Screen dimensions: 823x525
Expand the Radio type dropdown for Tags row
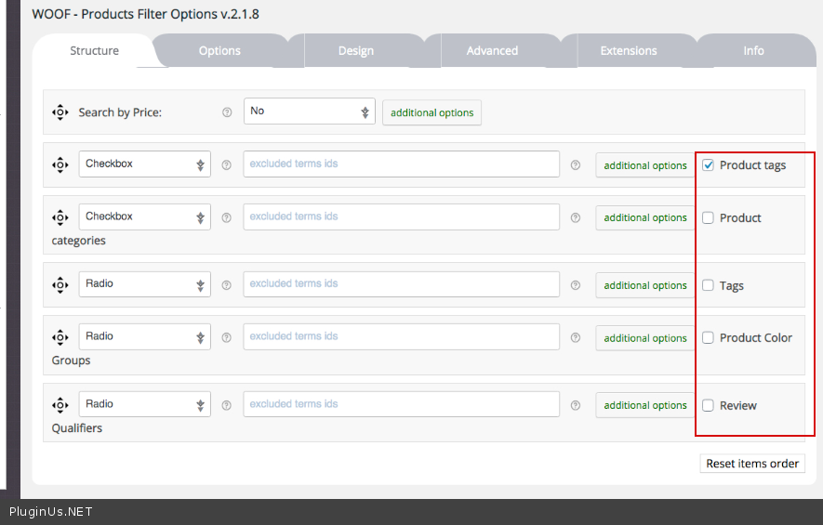[x=144, y=284]
